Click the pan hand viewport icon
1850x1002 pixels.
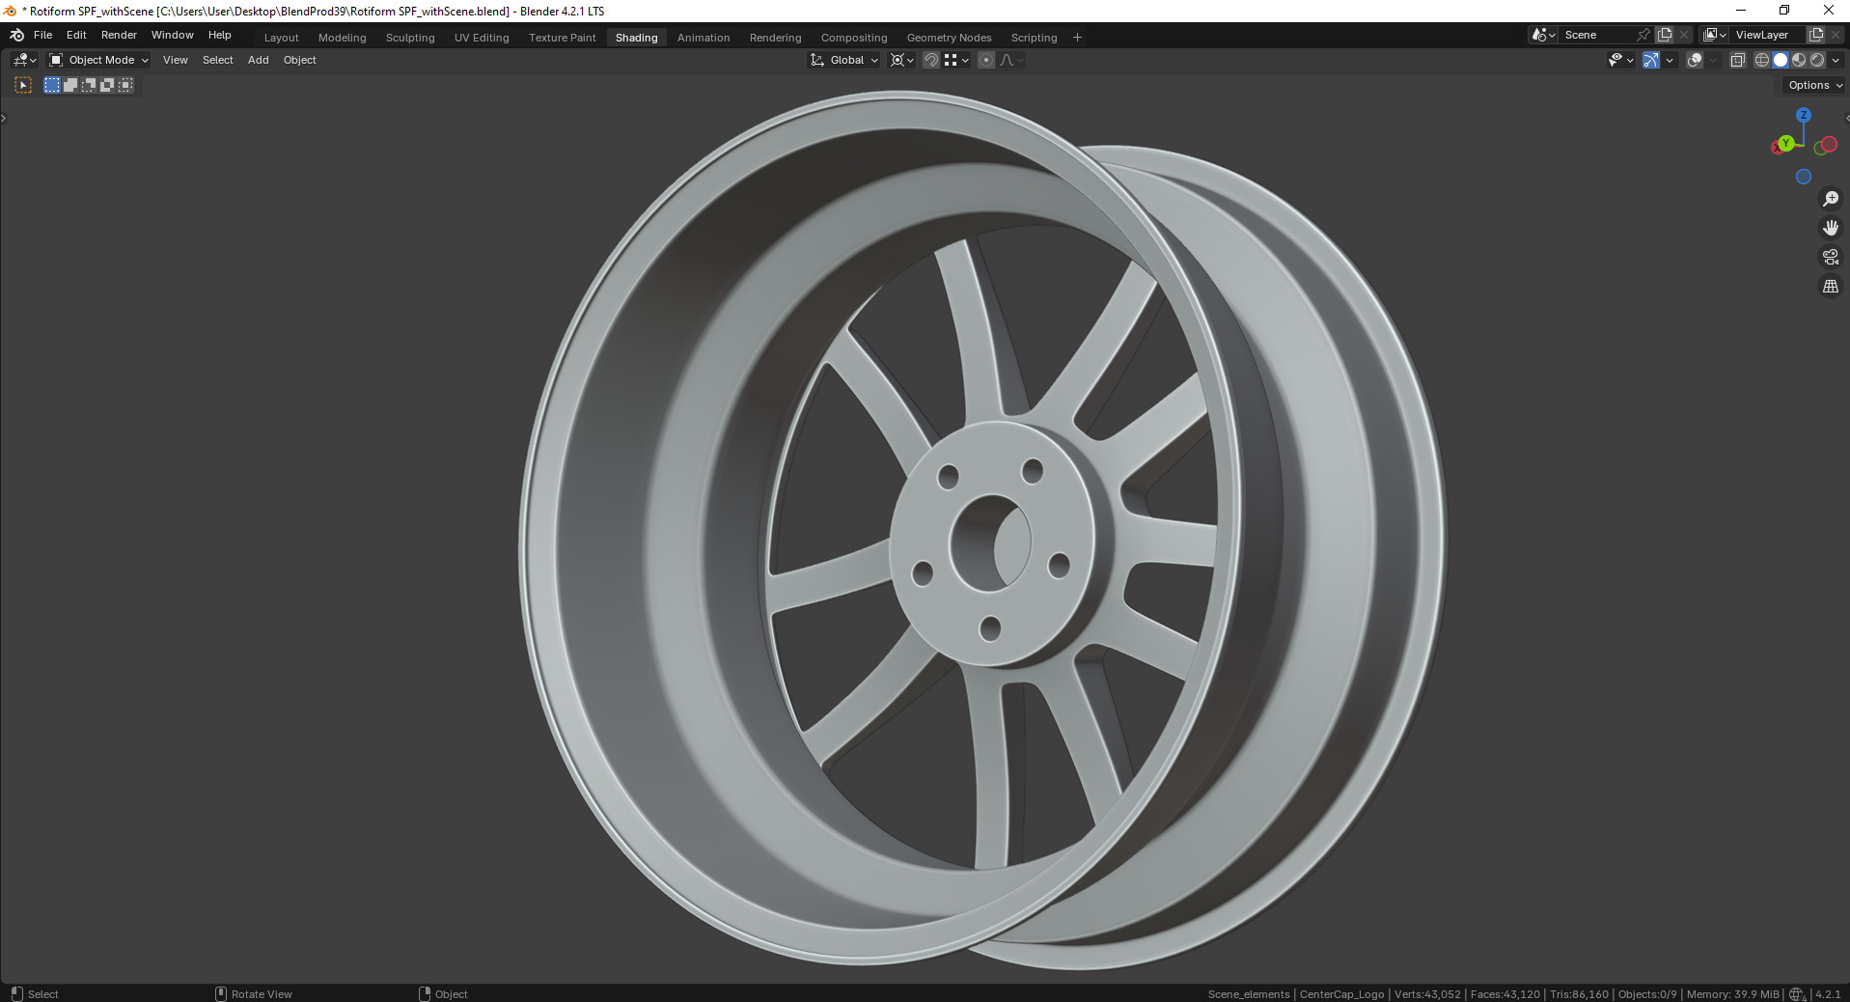pyautogui.click(x=1830, y=228)
